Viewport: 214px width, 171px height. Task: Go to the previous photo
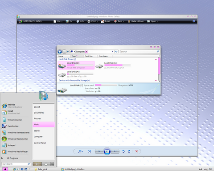coord(99,151)
